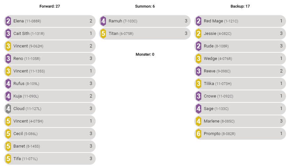Click the purple cost 2 icon beside Elena
This screenshot has width=288, height=168.
coord(8,21)
